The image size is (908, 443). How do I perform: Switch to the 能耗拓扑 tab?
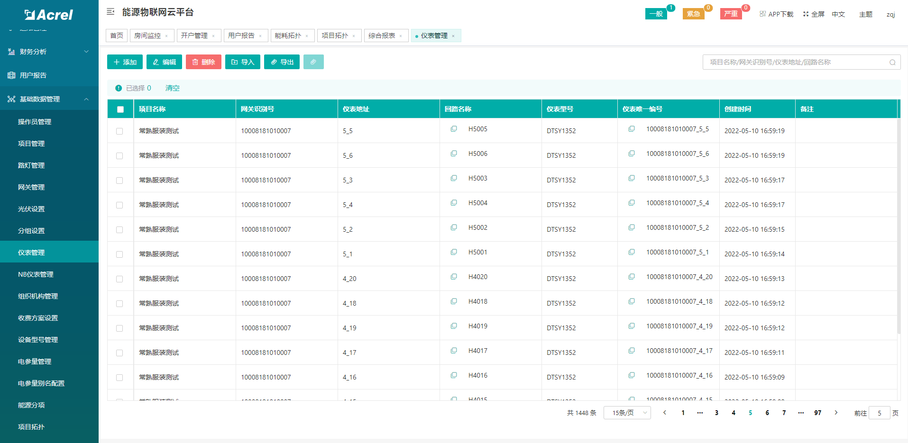pos(288,36)
